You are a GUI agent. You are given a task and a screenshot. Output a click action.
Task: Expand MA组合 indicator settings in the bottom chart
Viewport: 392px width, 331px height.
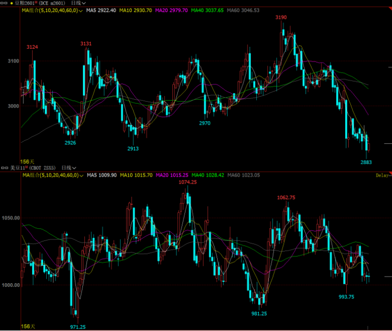pos(81,175)
